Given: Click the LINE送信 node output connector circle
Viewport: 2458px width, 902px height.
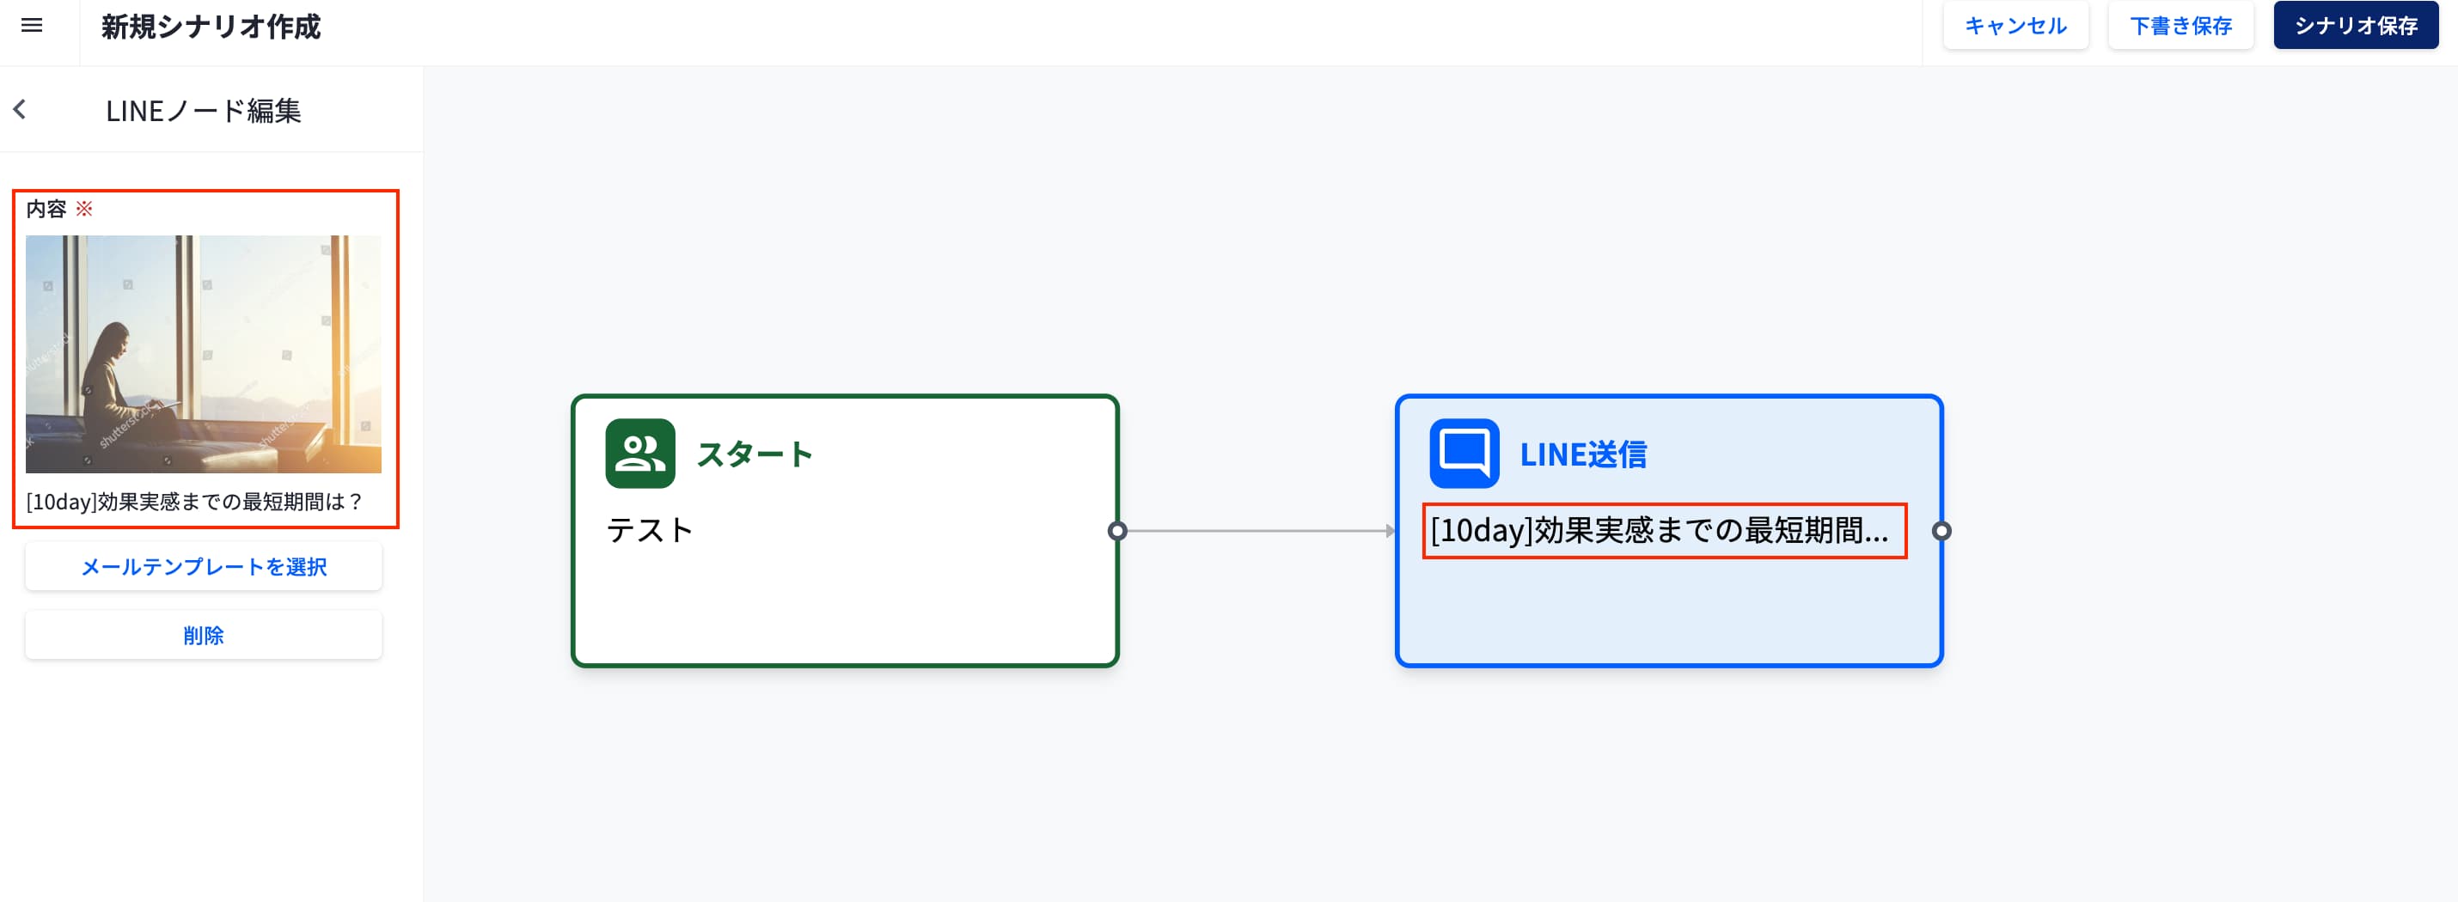Looking at the screenshot, I should coord(1941,531).
